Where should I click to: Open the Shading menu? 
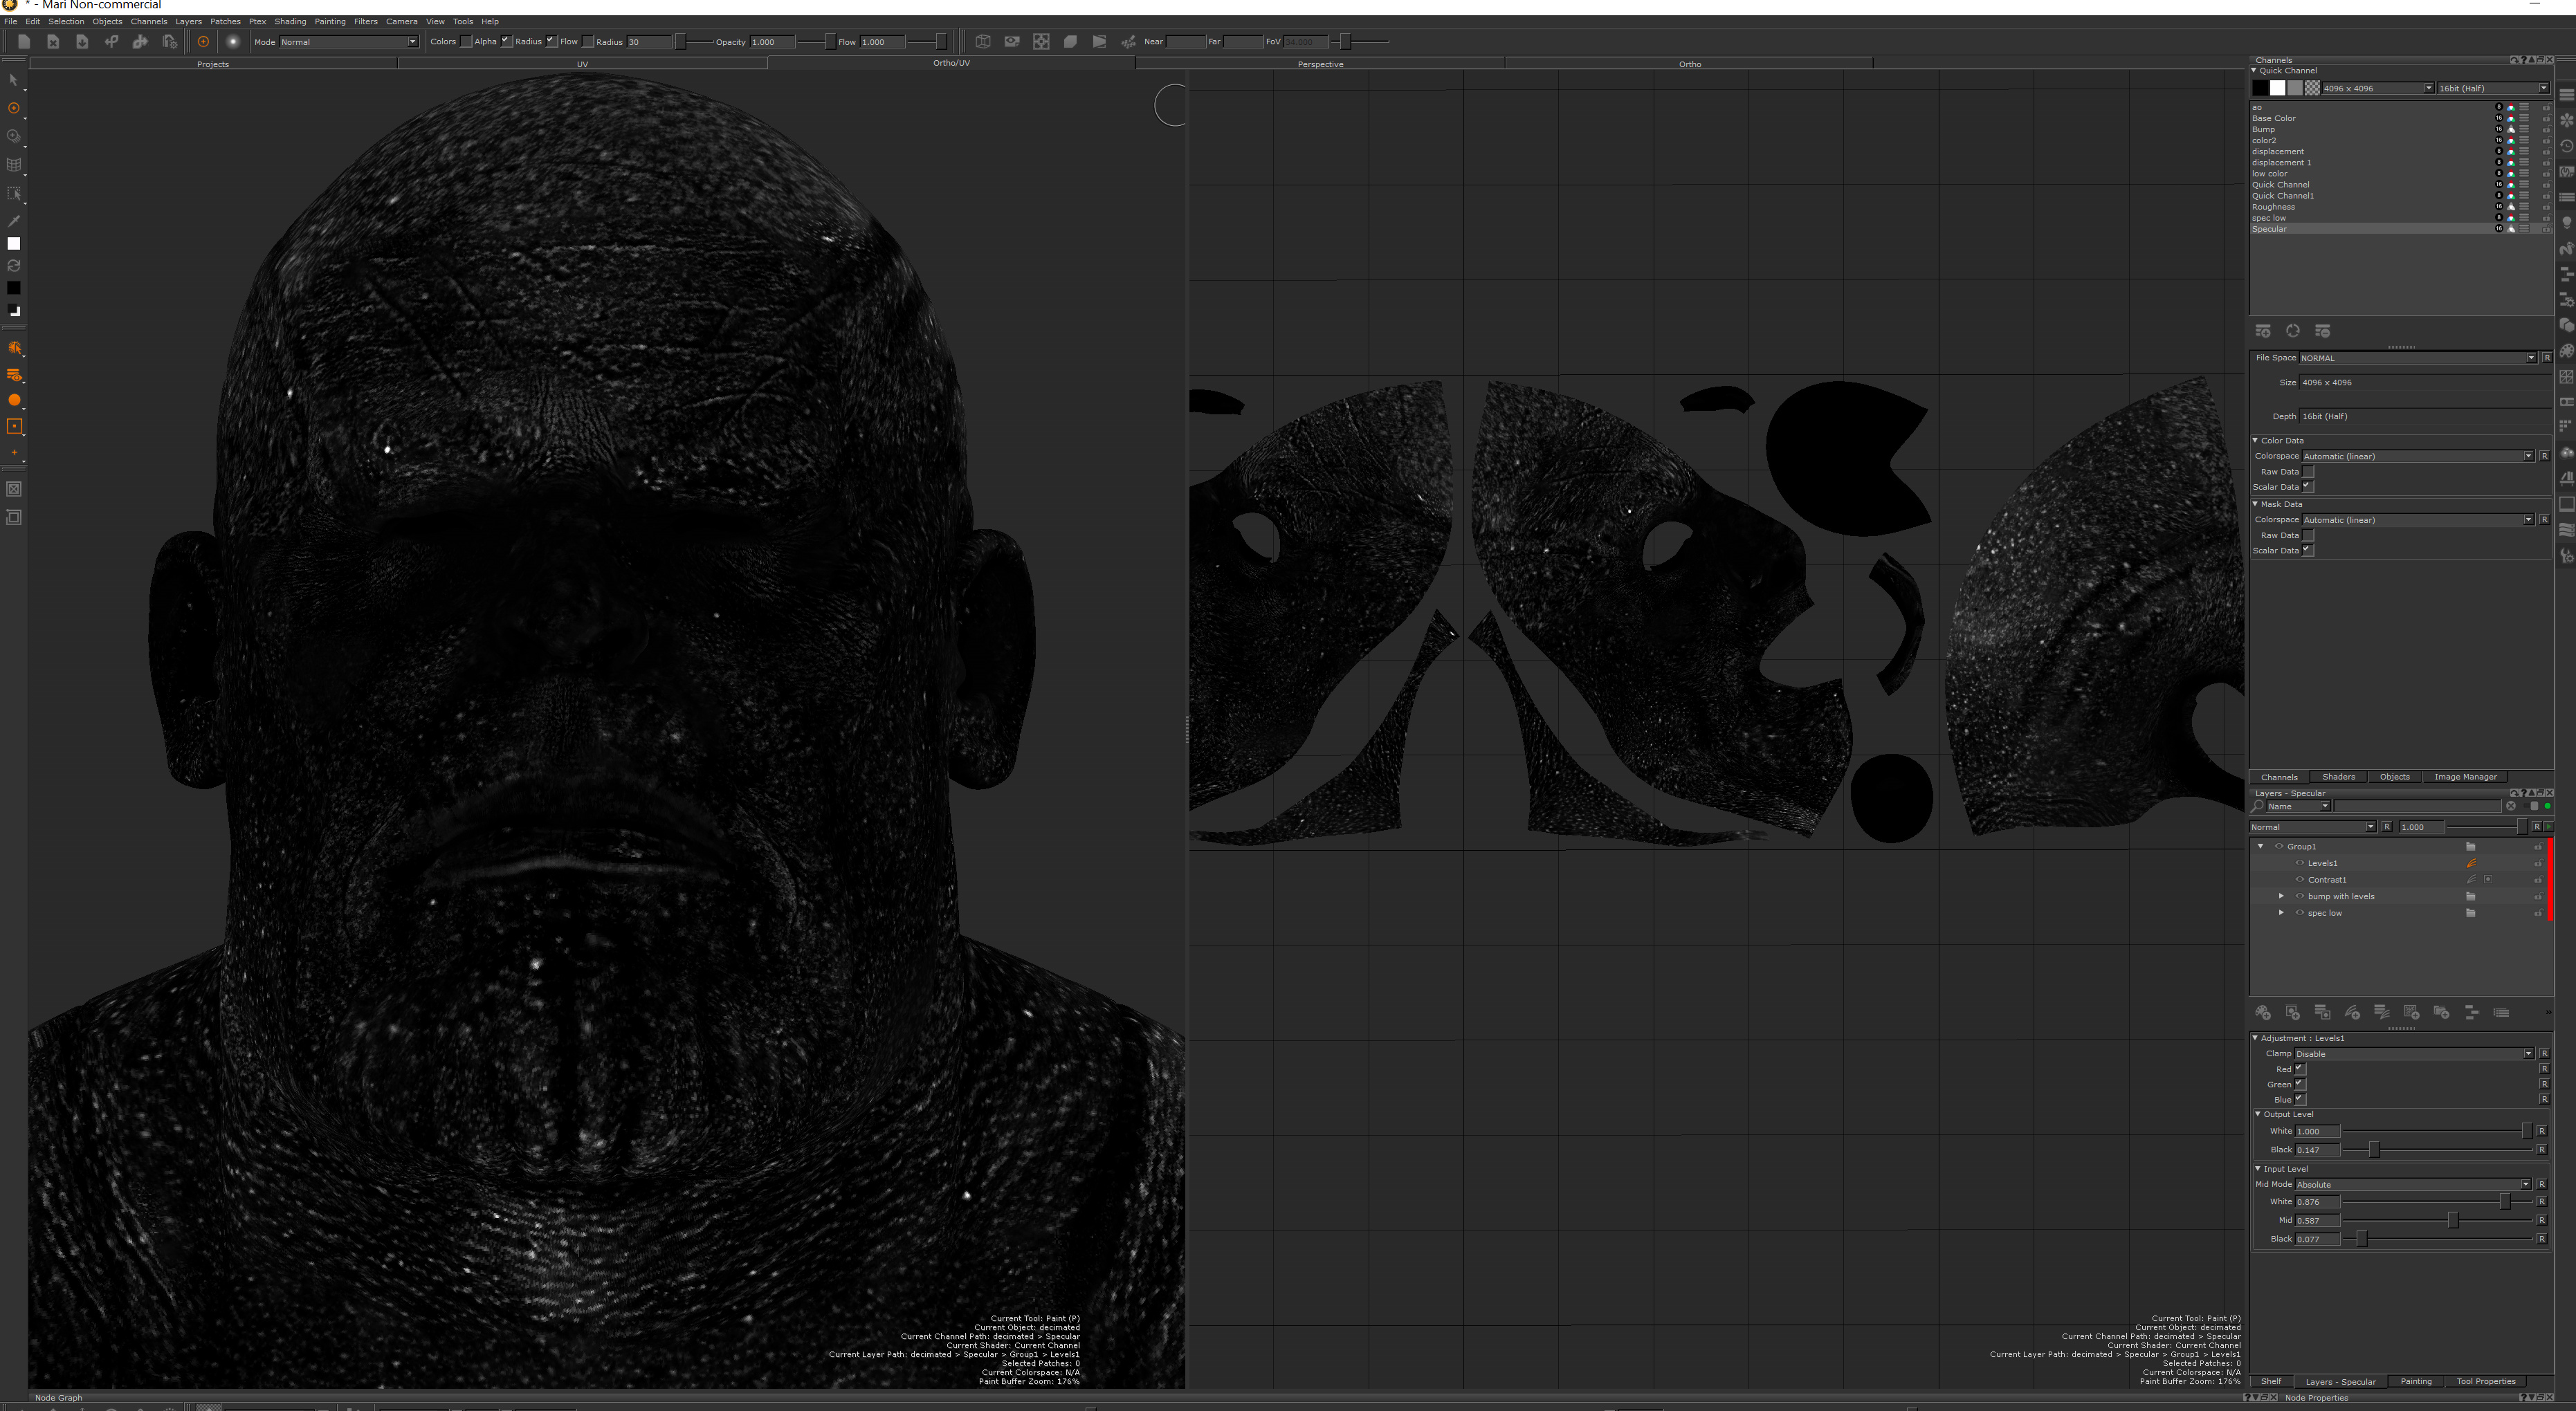290,21
